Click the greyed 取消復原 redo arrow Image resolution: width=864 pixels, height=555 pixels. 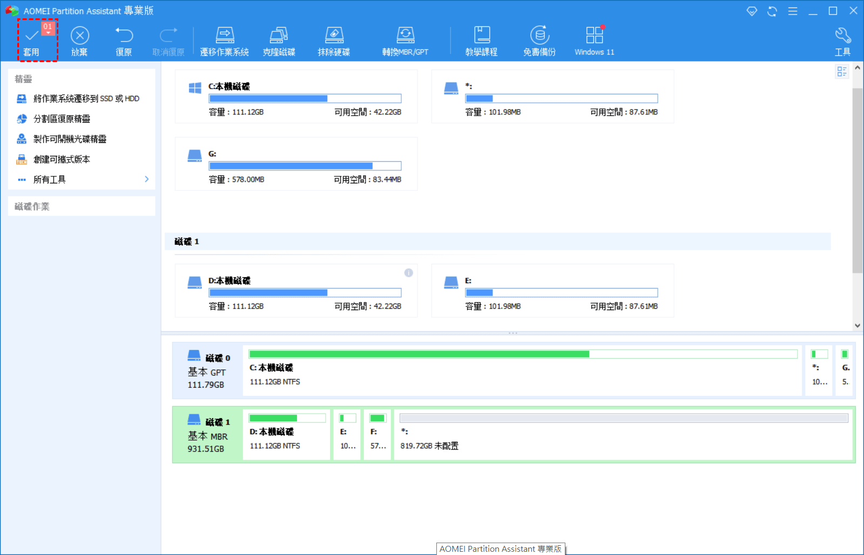pos(168,36)
